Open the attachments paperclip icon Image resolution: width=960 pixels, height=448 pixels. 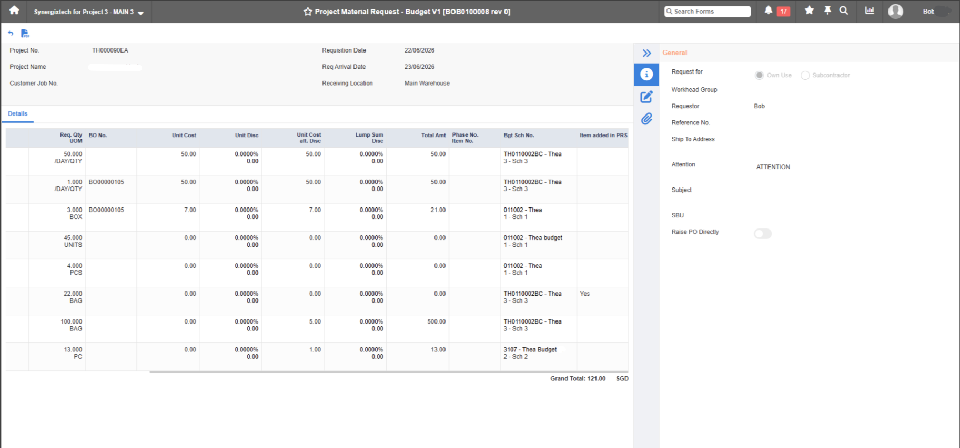click(646, 119)
